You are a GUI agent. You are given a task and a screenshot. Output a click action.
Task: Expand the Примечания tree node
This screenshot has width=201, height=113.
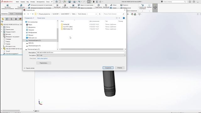click(2, 30)
